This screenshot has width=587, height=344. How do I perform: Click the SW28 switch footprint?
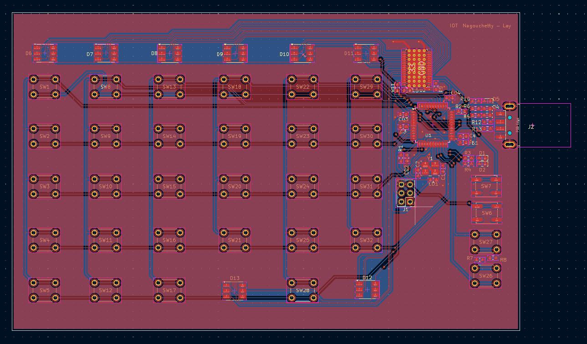coord(302,290)
